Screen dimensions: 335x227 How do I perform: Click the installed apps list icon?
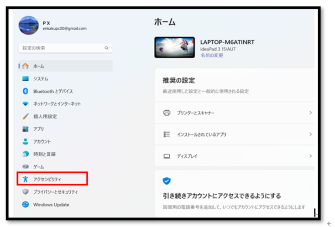pos(167,134)
